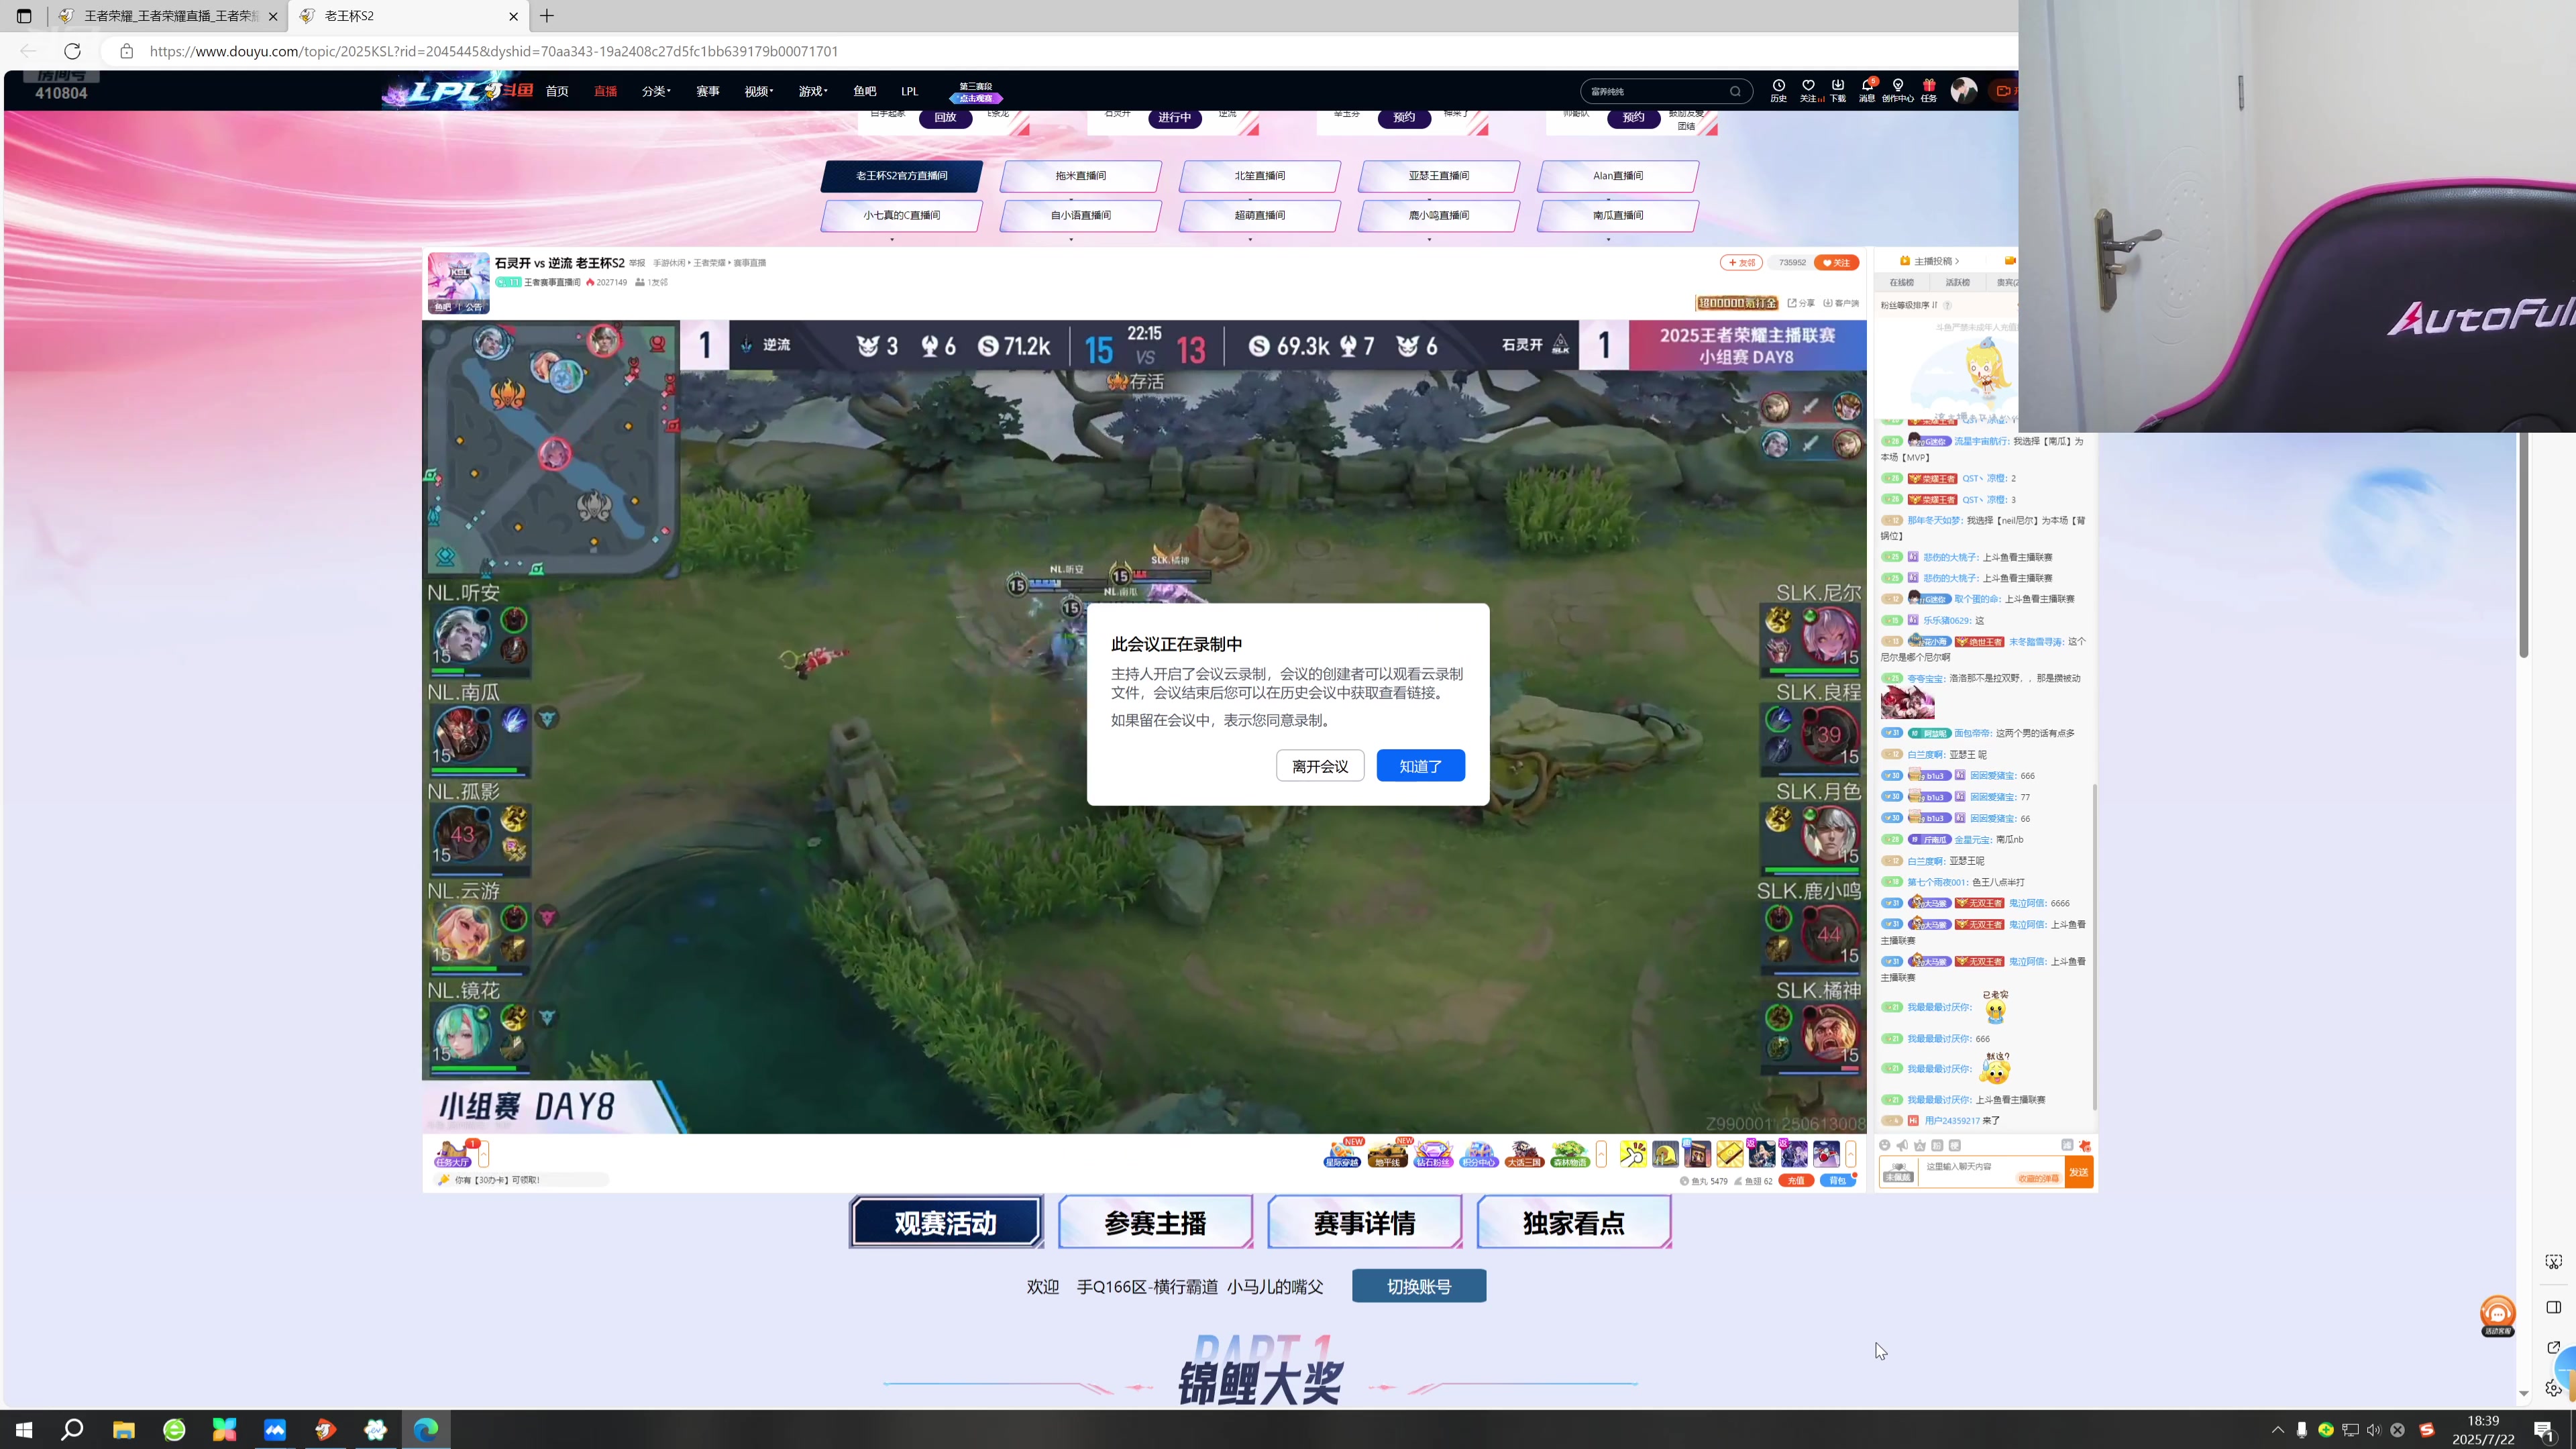Go to 首页 in navigation bar
This screenshot has height=1449, width=2576.
pos(557,91)
